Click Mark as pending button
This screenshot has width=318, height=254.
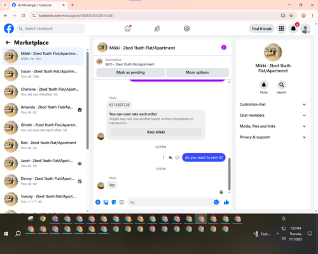(130, 72)
